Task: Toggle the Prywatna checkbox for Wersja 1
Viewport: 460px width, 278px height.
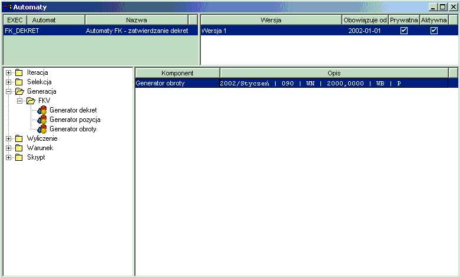Action: tap(404, 31)
